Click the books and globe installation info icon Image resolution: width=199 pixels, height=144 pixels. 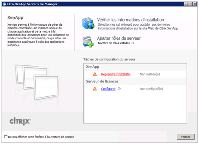pyautogui.click(x=88, y=23)
